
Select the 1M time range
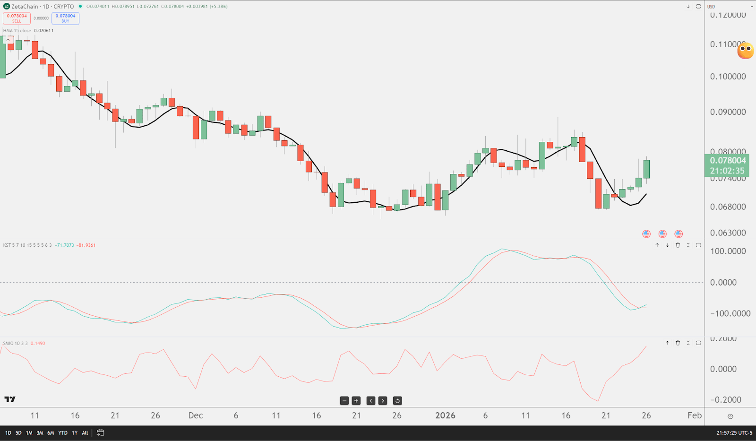(x=29, y=433)
